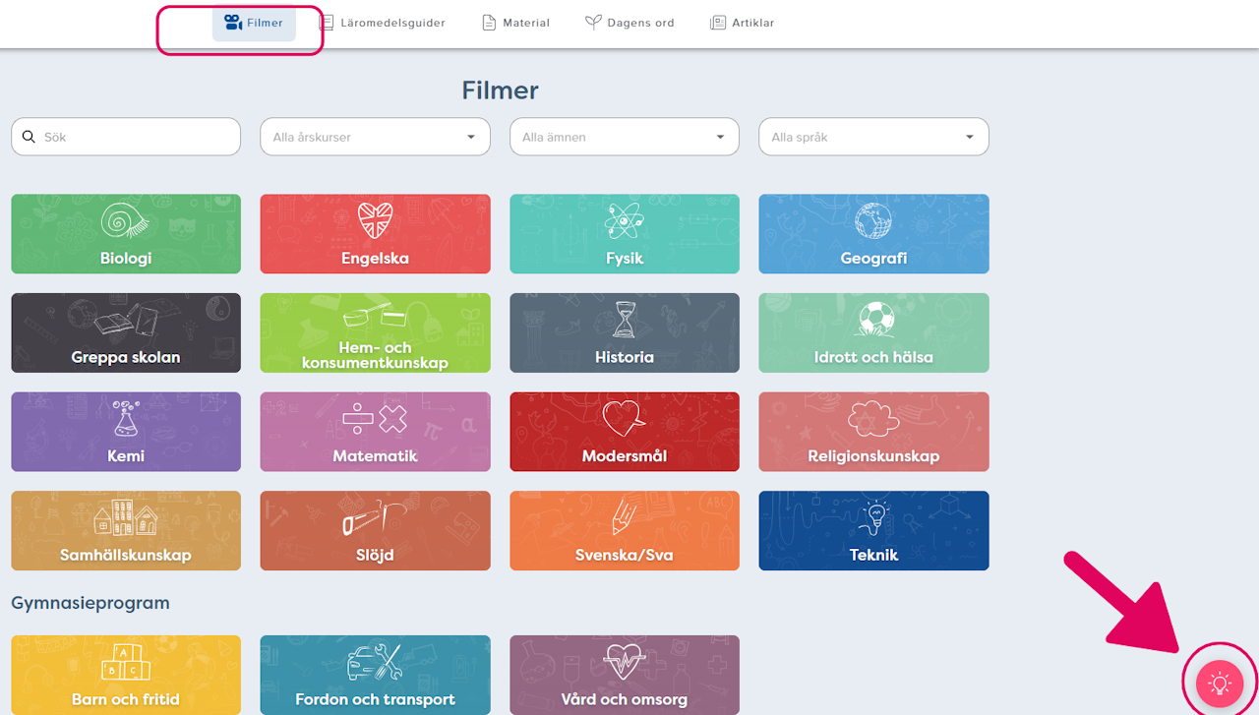The height and width of the screenshot is (715, 1259).
Task: Click the flask icon on Kemi
Action: coord(126,419)
